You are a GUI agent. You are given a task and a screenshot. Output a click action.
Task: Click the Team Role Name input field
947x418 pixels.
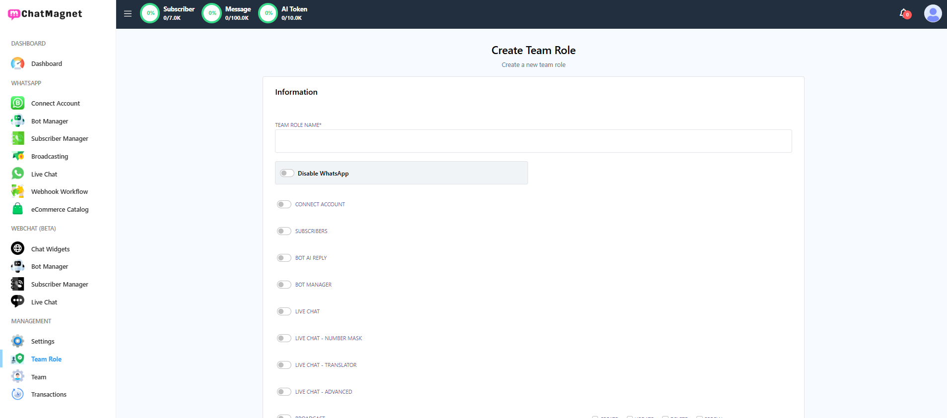point(533,141)
